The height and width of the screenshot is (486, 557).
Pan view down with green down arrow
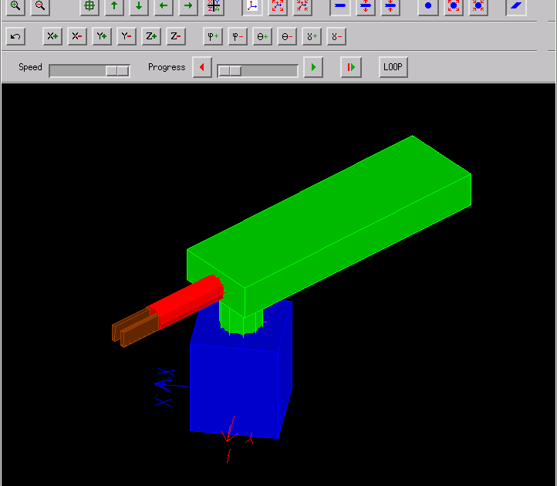(139, 6)
